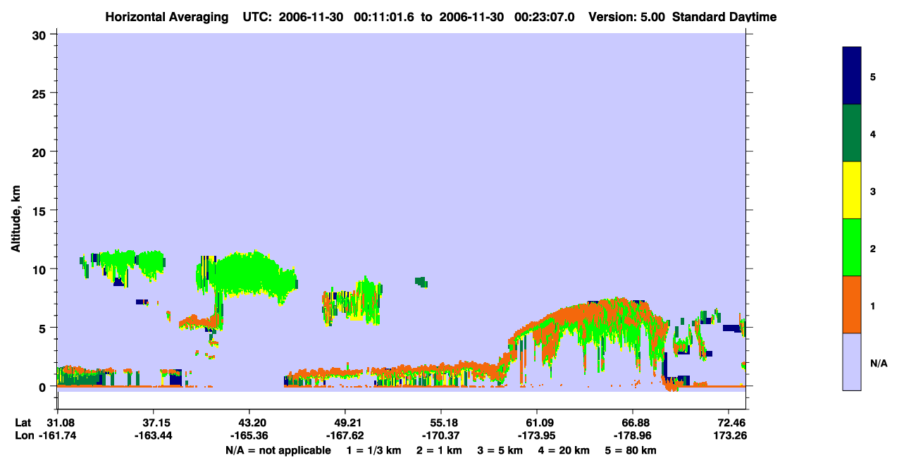The height and width of the screenshot is (470, 916).
Task: Click the longitude value 173.26
Action: 731,436
